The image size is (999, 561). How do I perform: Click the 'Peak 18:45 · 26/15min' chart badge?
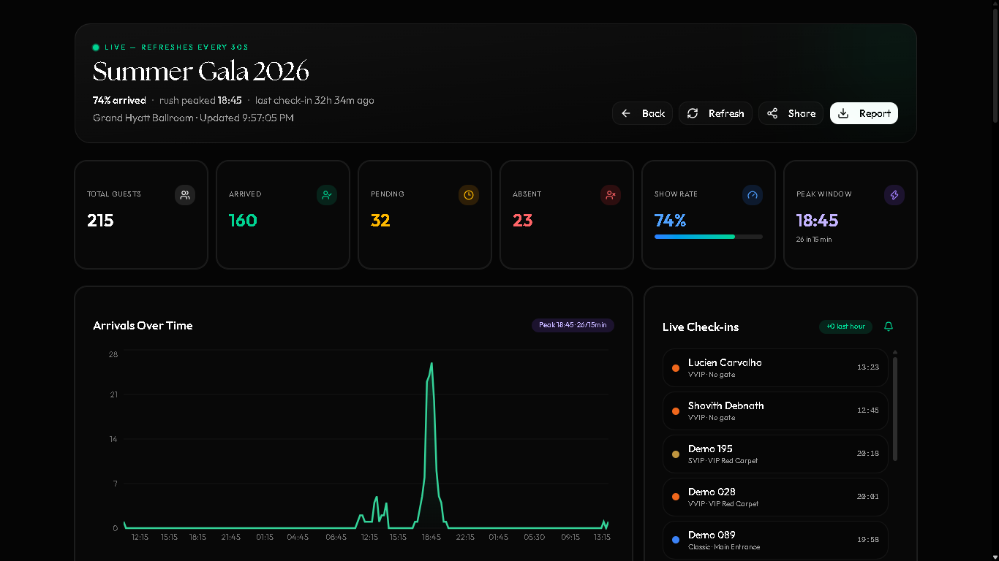click(x=573, y=325)
